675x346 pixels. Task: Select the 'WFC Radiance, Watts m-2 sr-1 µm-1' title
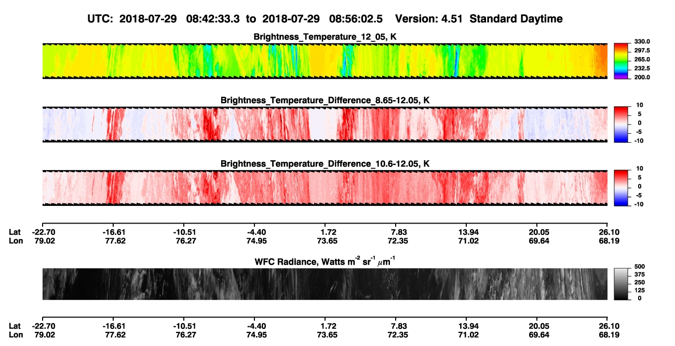(x=325, y=261)
